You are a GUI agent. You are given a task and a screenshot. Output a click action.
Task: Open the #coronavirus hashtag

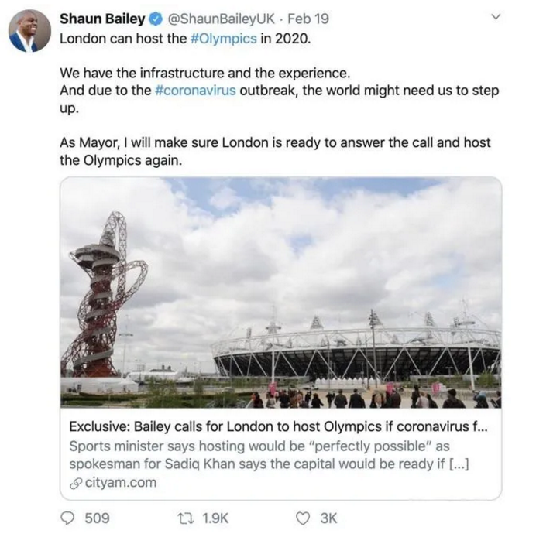(x=195, y=91)
